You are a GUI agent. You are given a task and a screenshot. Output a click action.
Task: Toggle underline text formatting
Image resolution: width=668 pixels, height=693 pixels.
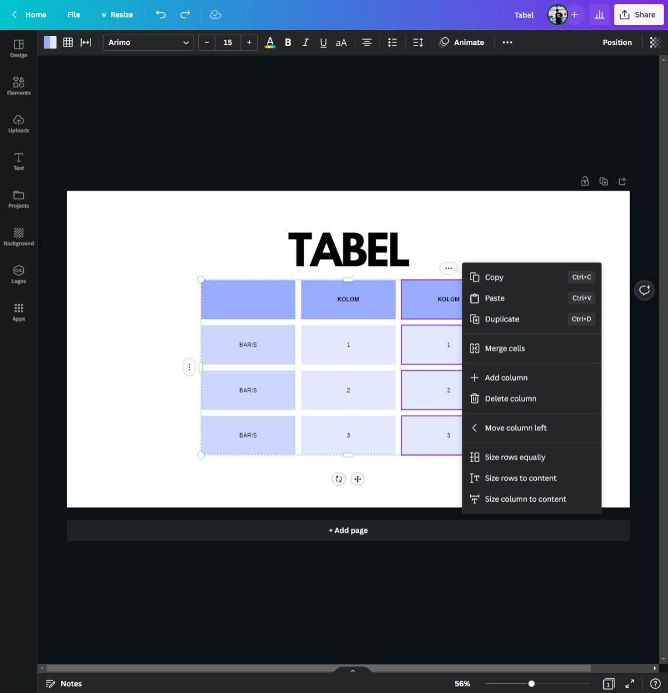click(323, 43)
